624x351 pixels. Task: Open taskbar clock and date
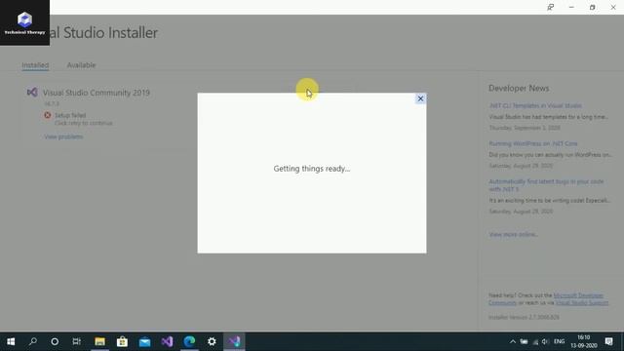[x=584, y=341]
